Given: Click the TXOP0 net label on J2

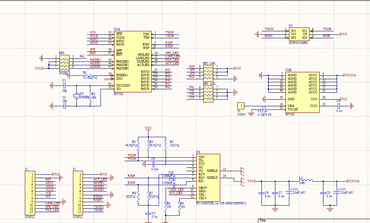Looking at the screenshot, I should click(x=99, y=210).
